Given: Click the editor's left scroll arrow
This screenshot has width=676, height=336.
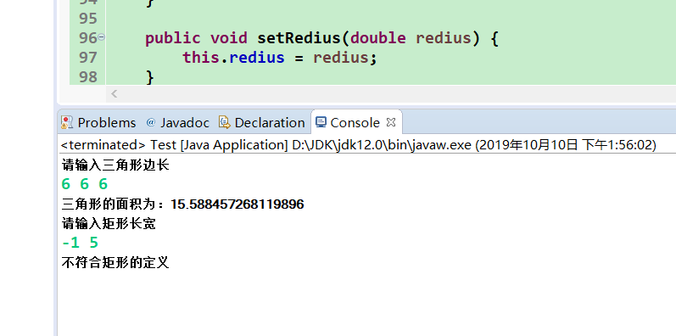Looking at the screenshot, I should [115, 93].
